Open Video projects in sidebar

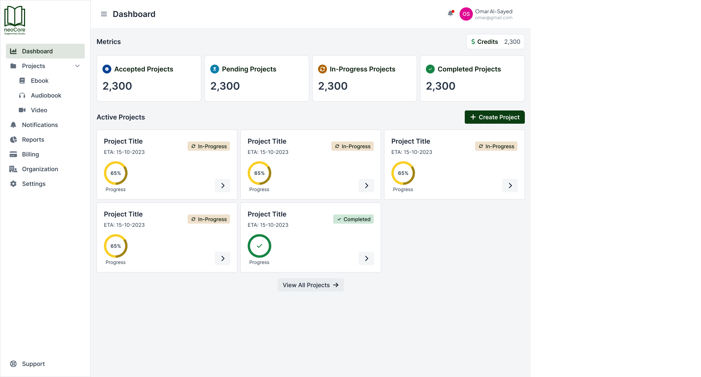click(39, 110)
